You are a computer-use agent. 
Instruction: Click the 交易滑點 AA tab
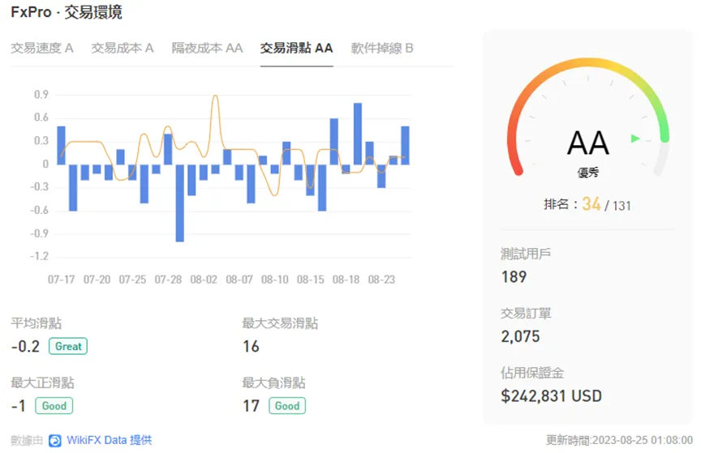tap(297, 48)
